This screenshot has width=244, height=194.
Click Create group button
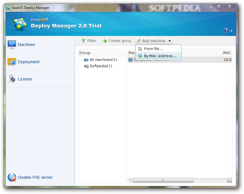click(117, 41)
